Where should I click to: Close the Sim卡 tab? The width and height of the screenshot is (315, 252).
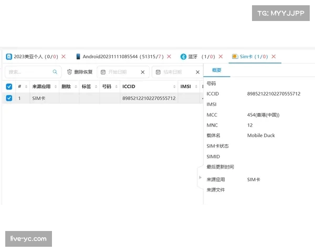point(274,57)
